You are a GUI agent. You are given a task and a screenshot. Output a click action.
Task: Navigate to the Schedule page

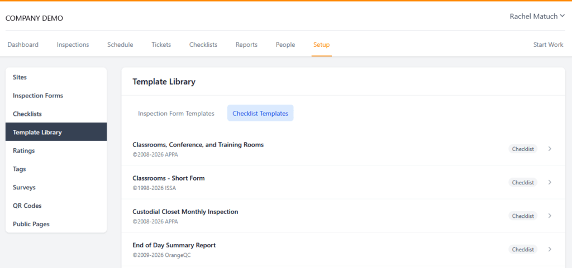tap(120, 45)
